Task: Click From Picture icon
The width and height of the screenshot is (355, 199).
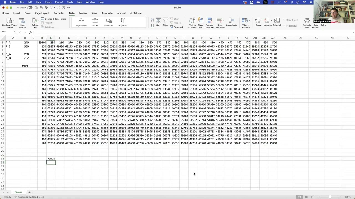Action: click(22, 21)
